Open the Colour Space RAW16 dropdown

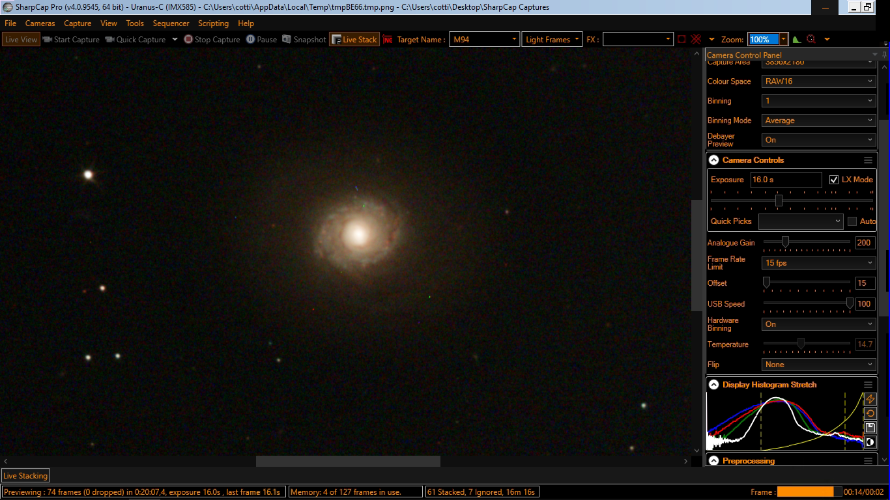[818, 81]
